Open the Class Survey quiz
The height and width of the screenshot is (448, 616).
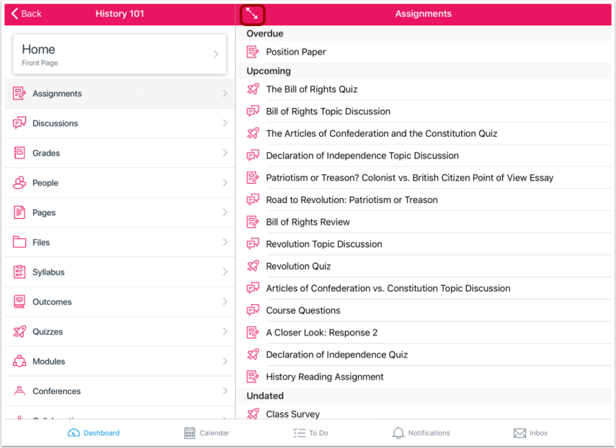pyautogui.click(x=424, y=412)
